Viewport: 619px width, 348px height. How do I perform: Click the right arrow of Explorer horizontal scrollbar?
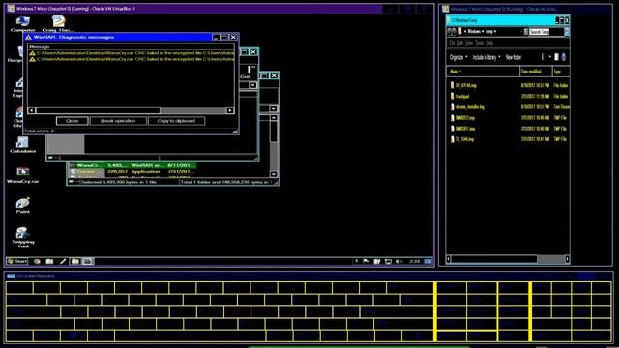point(567,259)
